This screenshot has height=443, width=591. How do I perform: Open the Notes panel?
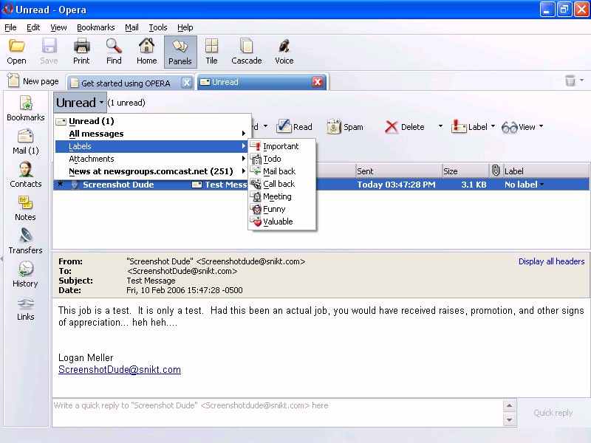click(26, 207)
